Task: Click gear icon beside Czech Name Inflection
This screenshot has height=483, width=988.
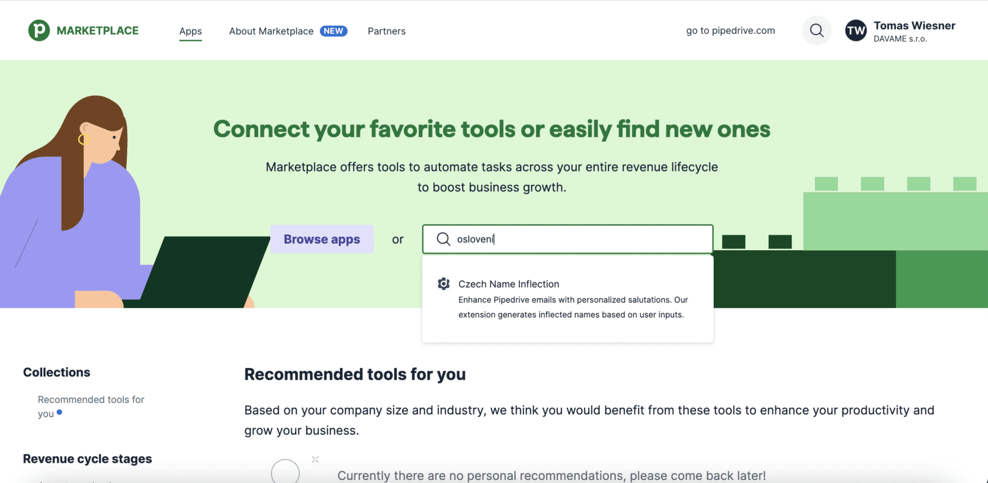Action: point(444,284)
